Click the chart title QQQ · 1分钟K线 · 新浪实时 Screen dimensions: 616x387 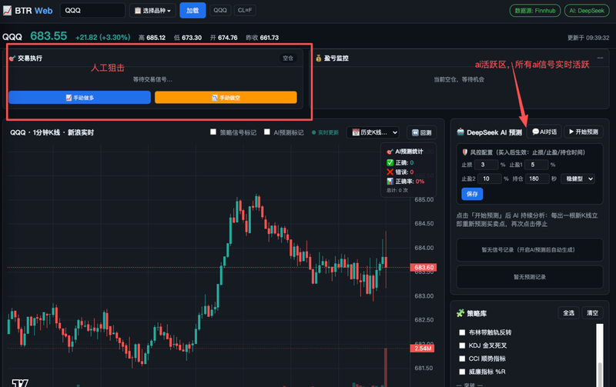click(x=52, y=132)
